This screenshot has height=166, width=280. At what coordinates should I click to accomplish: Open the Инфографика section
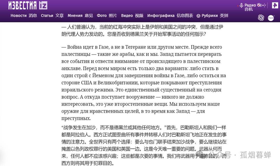pos(170,16)
